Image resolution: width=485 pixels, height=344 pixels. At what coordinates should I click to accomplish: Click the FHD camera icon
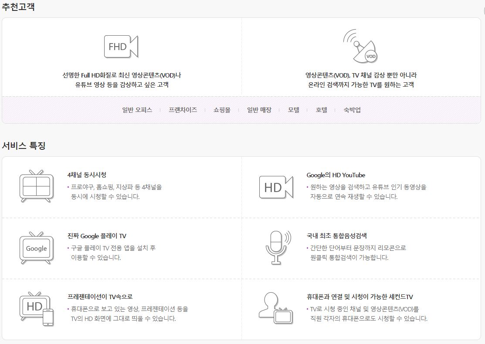(121, 47)
